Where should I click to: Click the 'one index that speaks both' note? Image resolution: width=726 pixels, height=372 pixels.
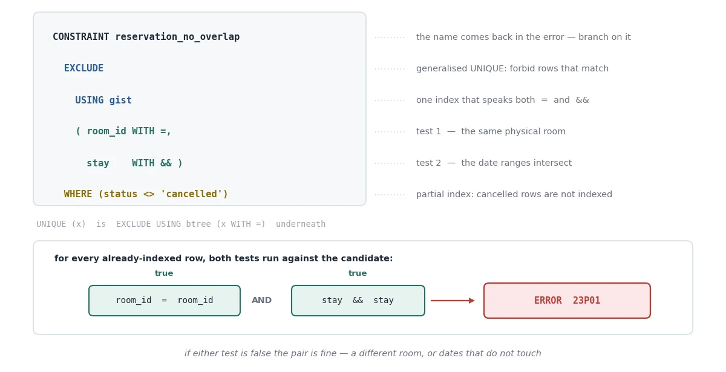click(502, 100)
